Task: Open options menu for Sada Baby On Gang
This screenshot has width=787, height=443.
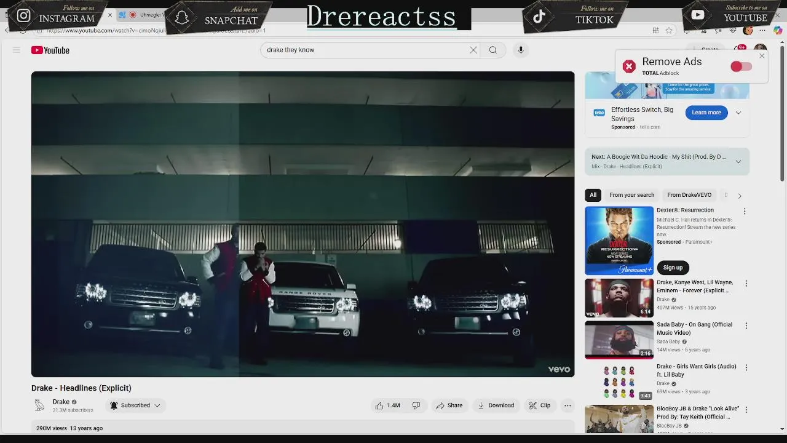Action: click(746, 325)
